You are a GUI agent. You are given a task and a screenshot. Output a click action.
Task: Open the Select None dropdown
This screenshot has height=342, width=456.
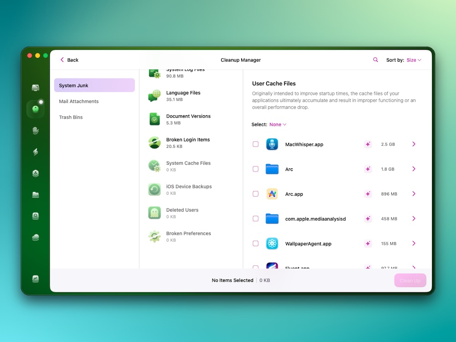pyautogui.click(x=277, y=124)
